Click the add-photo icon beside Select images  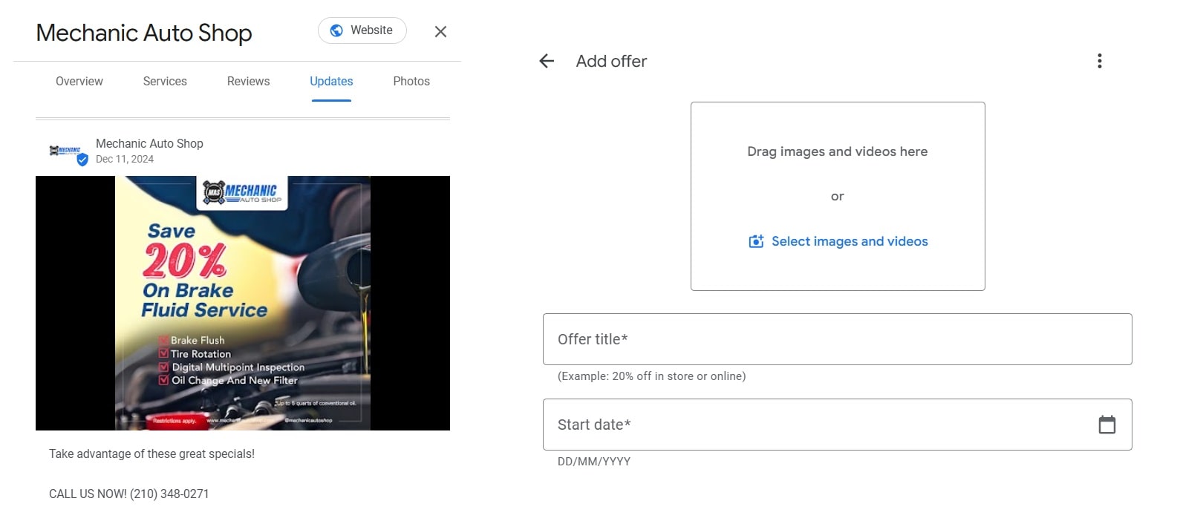756,241
